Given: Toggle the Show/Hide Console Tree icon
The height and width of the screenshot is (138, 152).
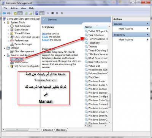Looking at the screenshot, I should click(x=20, y=13).
